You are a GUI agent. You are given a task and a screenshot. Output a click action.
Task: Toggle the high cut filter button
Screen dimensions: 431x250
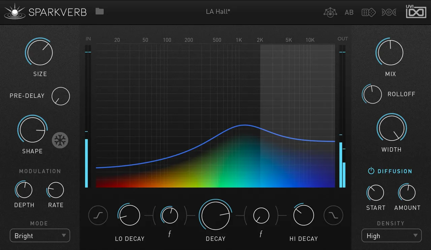[333, 215]
